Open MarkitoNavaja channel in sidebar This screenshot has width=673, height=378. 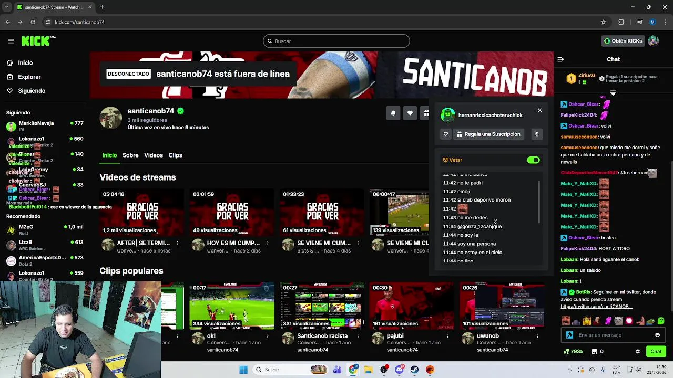[x=45, y=126]
